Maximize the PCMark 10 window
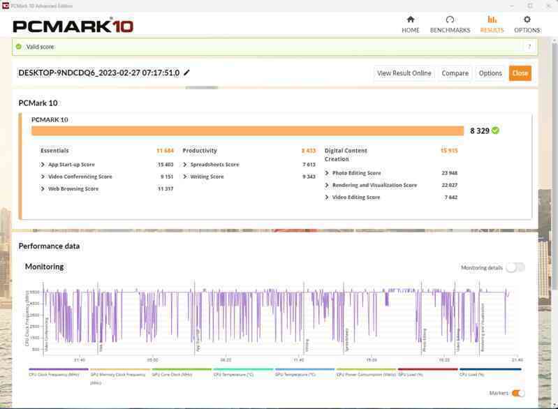This screenshot has height=409, width=558. (x=530, y=6)
